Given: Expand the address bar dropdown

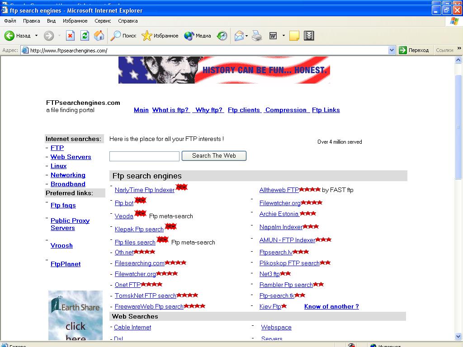Looking at the screenshot, I should point(392,50).
